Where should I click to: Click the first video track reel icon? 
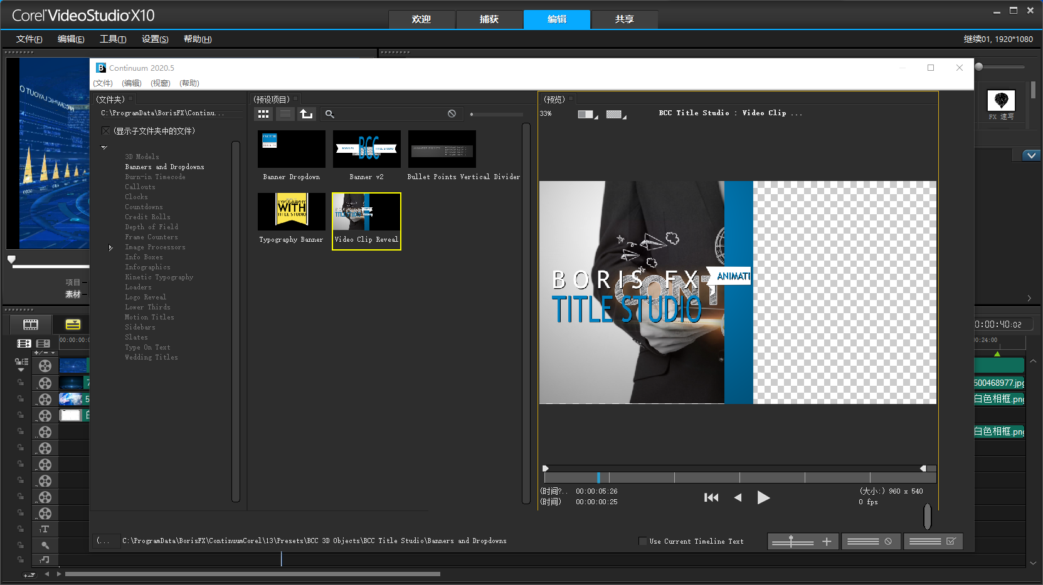pos(45,366)
